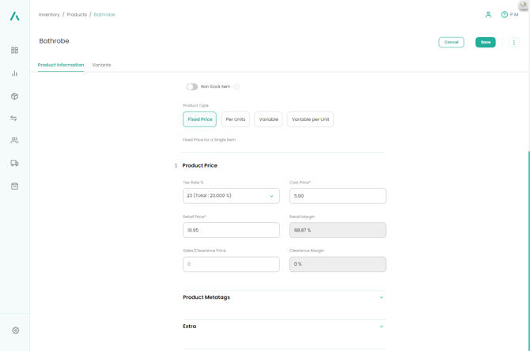Open the settings gear icon
Viewport: 530px width, 351px height.
(x=15, y=330)
